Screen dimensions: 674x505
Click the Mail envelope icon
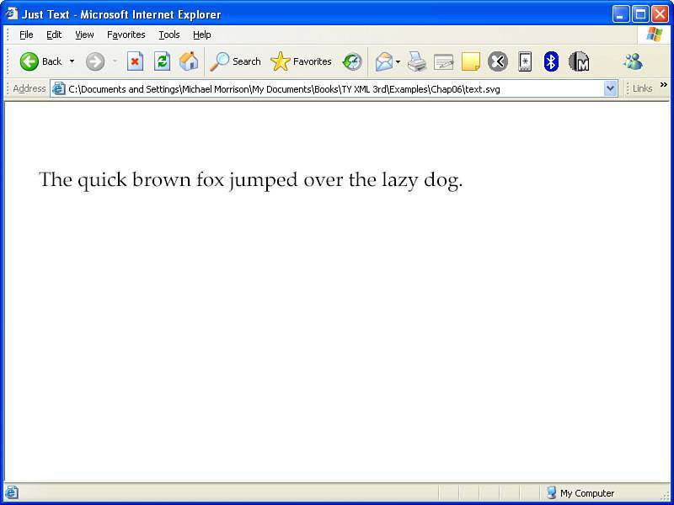tap(383, 61)
